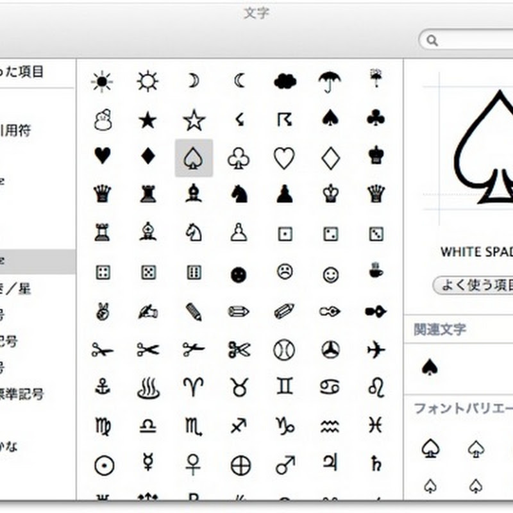The height and width of the screenshot is (513, 513).
Task: Select the sidebar category ending in かな
Action: click(9, 446)
